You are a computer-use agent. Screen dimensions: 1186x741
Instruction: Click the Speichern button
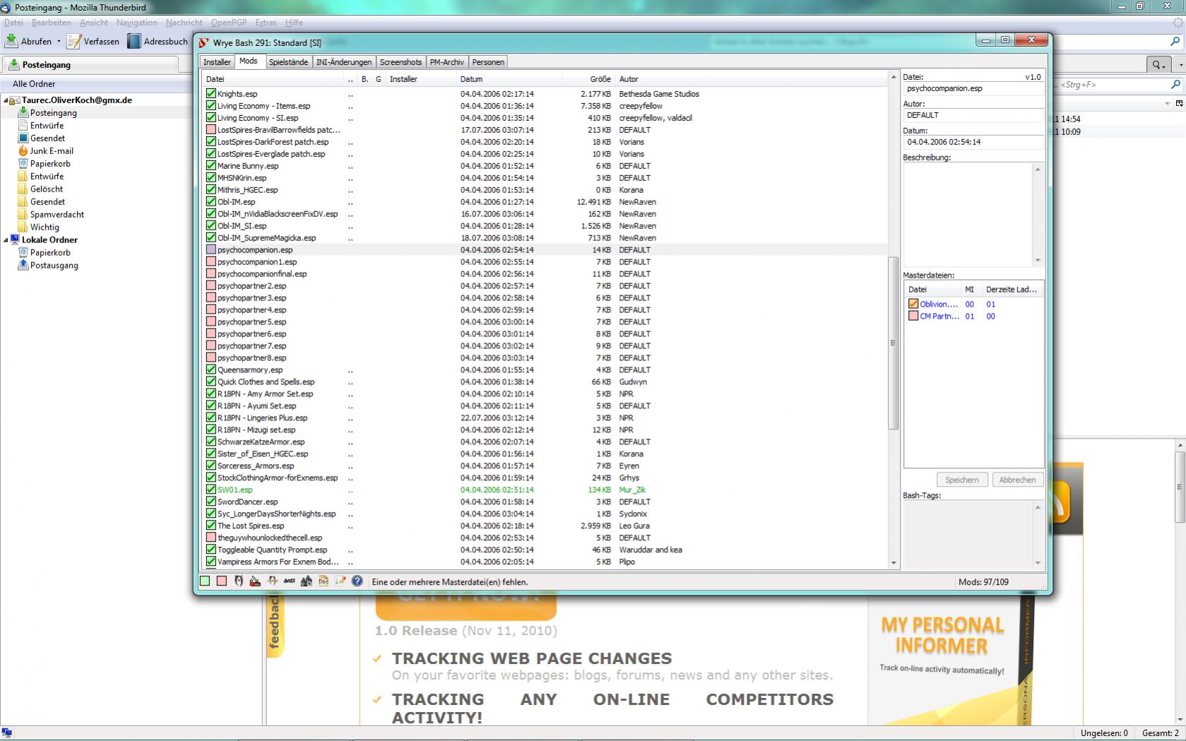click(961, 480)
